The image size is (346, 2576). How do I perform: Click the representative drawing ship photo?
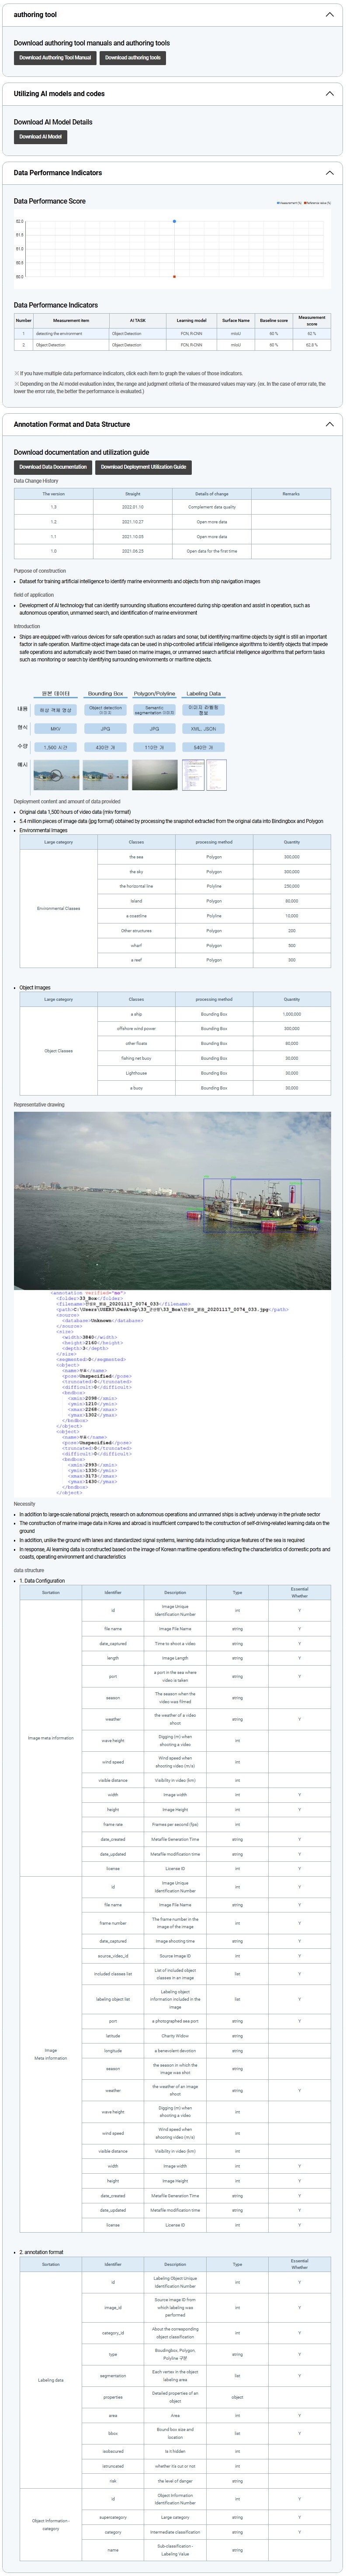pyautogui.click(x=172, y=1201)
